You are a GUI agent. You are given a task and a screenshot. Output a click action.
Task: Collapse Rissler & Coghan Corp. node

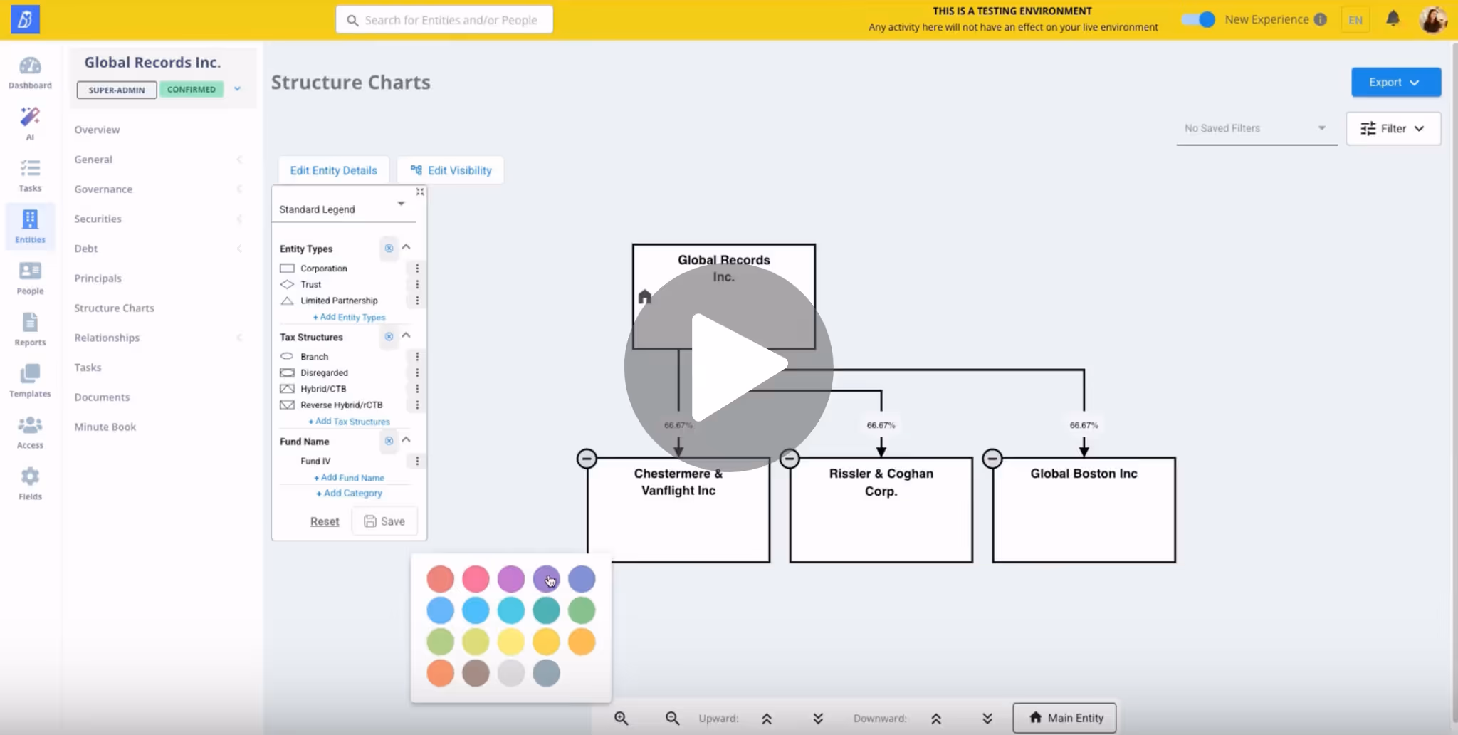pyautogui.click(x=790, y=459)
